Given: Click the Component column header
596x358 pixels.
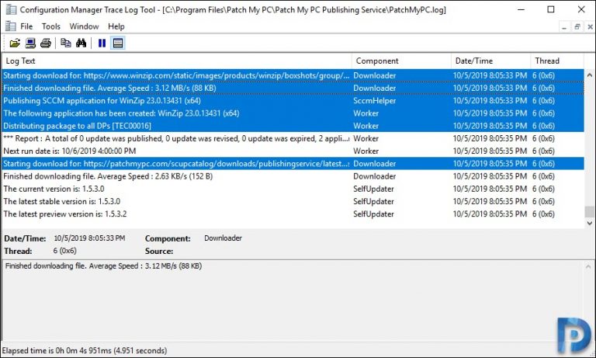Looking at the screenshot, I should (401, 61).
